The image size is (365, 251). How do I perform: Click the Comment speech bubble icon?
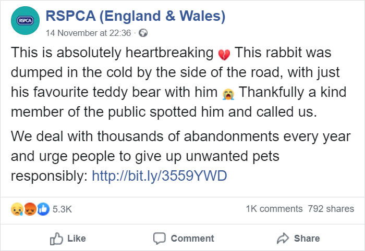tap(160, 239)
